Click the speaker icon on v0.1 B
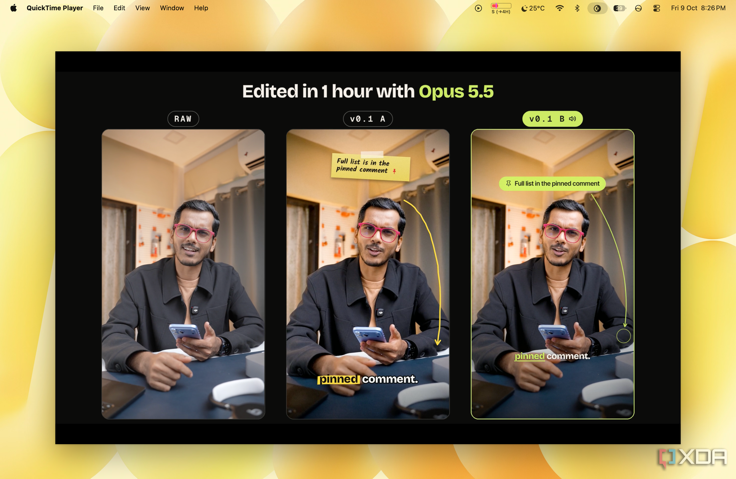 (573, 119)
